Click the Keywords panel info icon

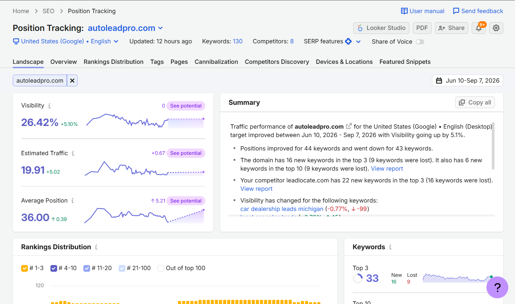tap(390, 247)
